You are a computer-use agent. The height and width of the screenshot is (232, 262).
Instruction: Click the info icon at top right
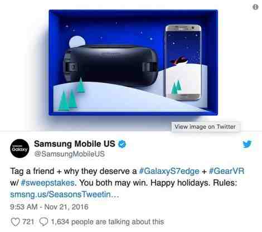tap(255, 7)
